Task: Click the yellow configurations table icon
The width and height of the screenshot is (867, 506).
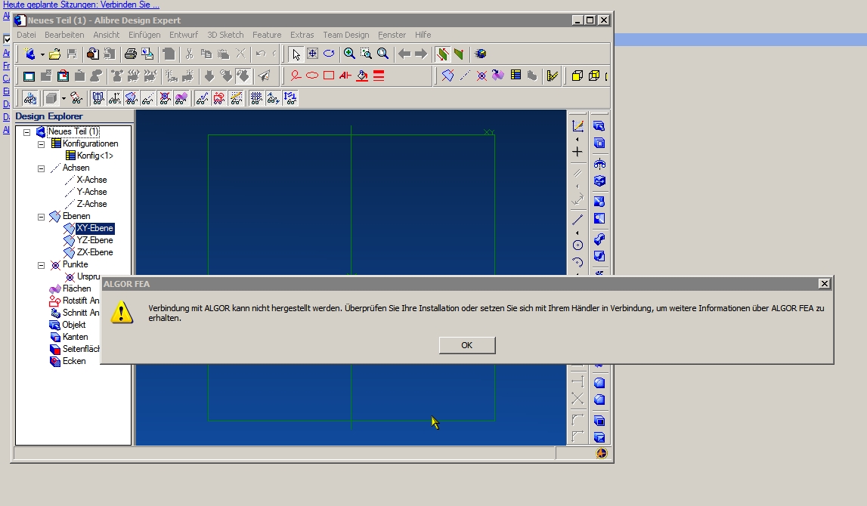Action: coord(516,76)
